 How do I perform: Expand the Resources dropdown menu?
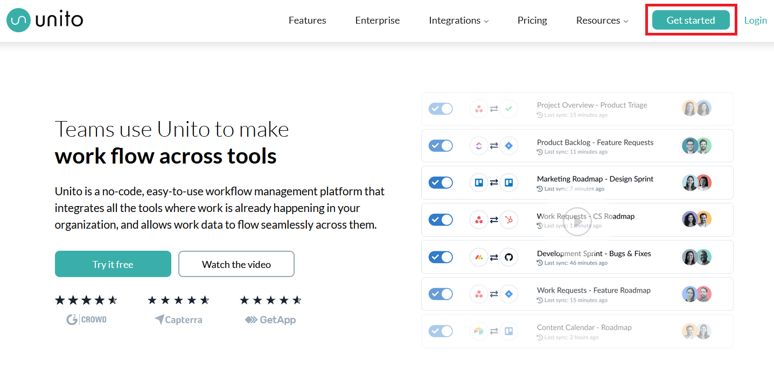[x=602, y=20]
